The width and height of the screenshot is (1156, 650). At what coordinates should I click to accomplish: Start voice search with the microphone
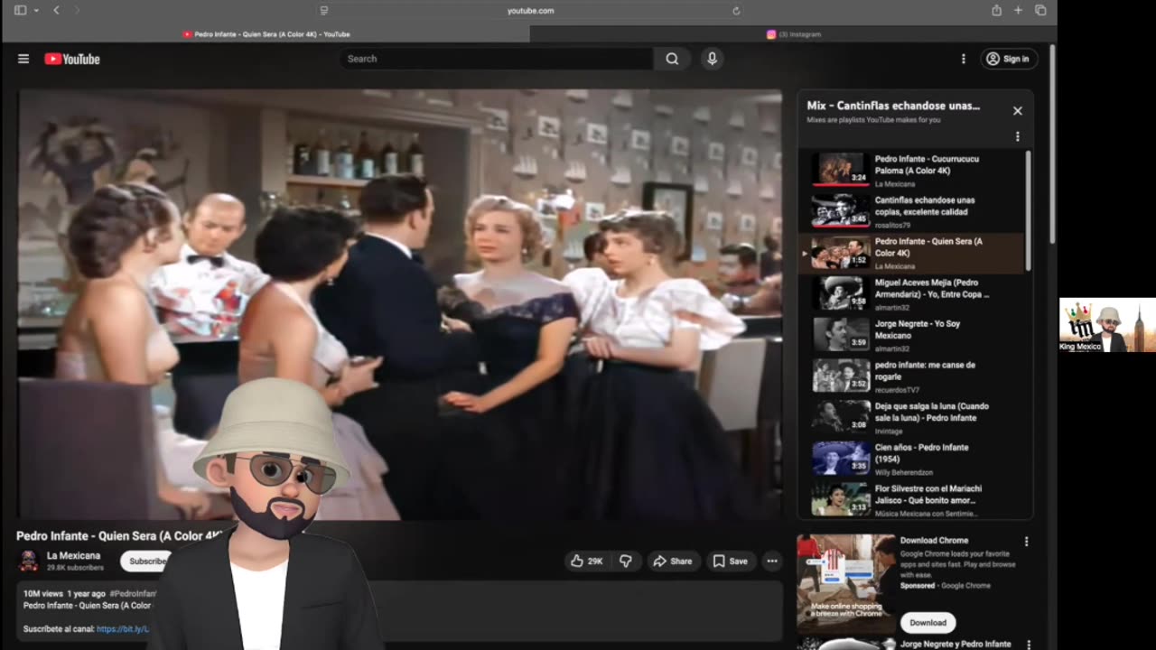coord(712,59)
